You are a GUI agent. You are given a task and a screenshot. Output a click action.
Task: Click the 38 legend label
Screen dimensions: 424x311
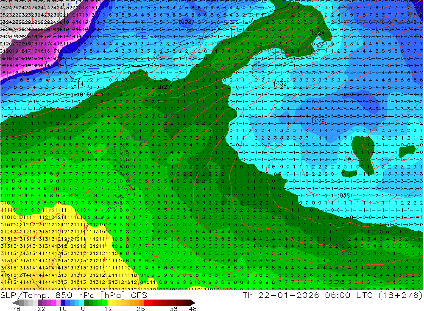173,308
